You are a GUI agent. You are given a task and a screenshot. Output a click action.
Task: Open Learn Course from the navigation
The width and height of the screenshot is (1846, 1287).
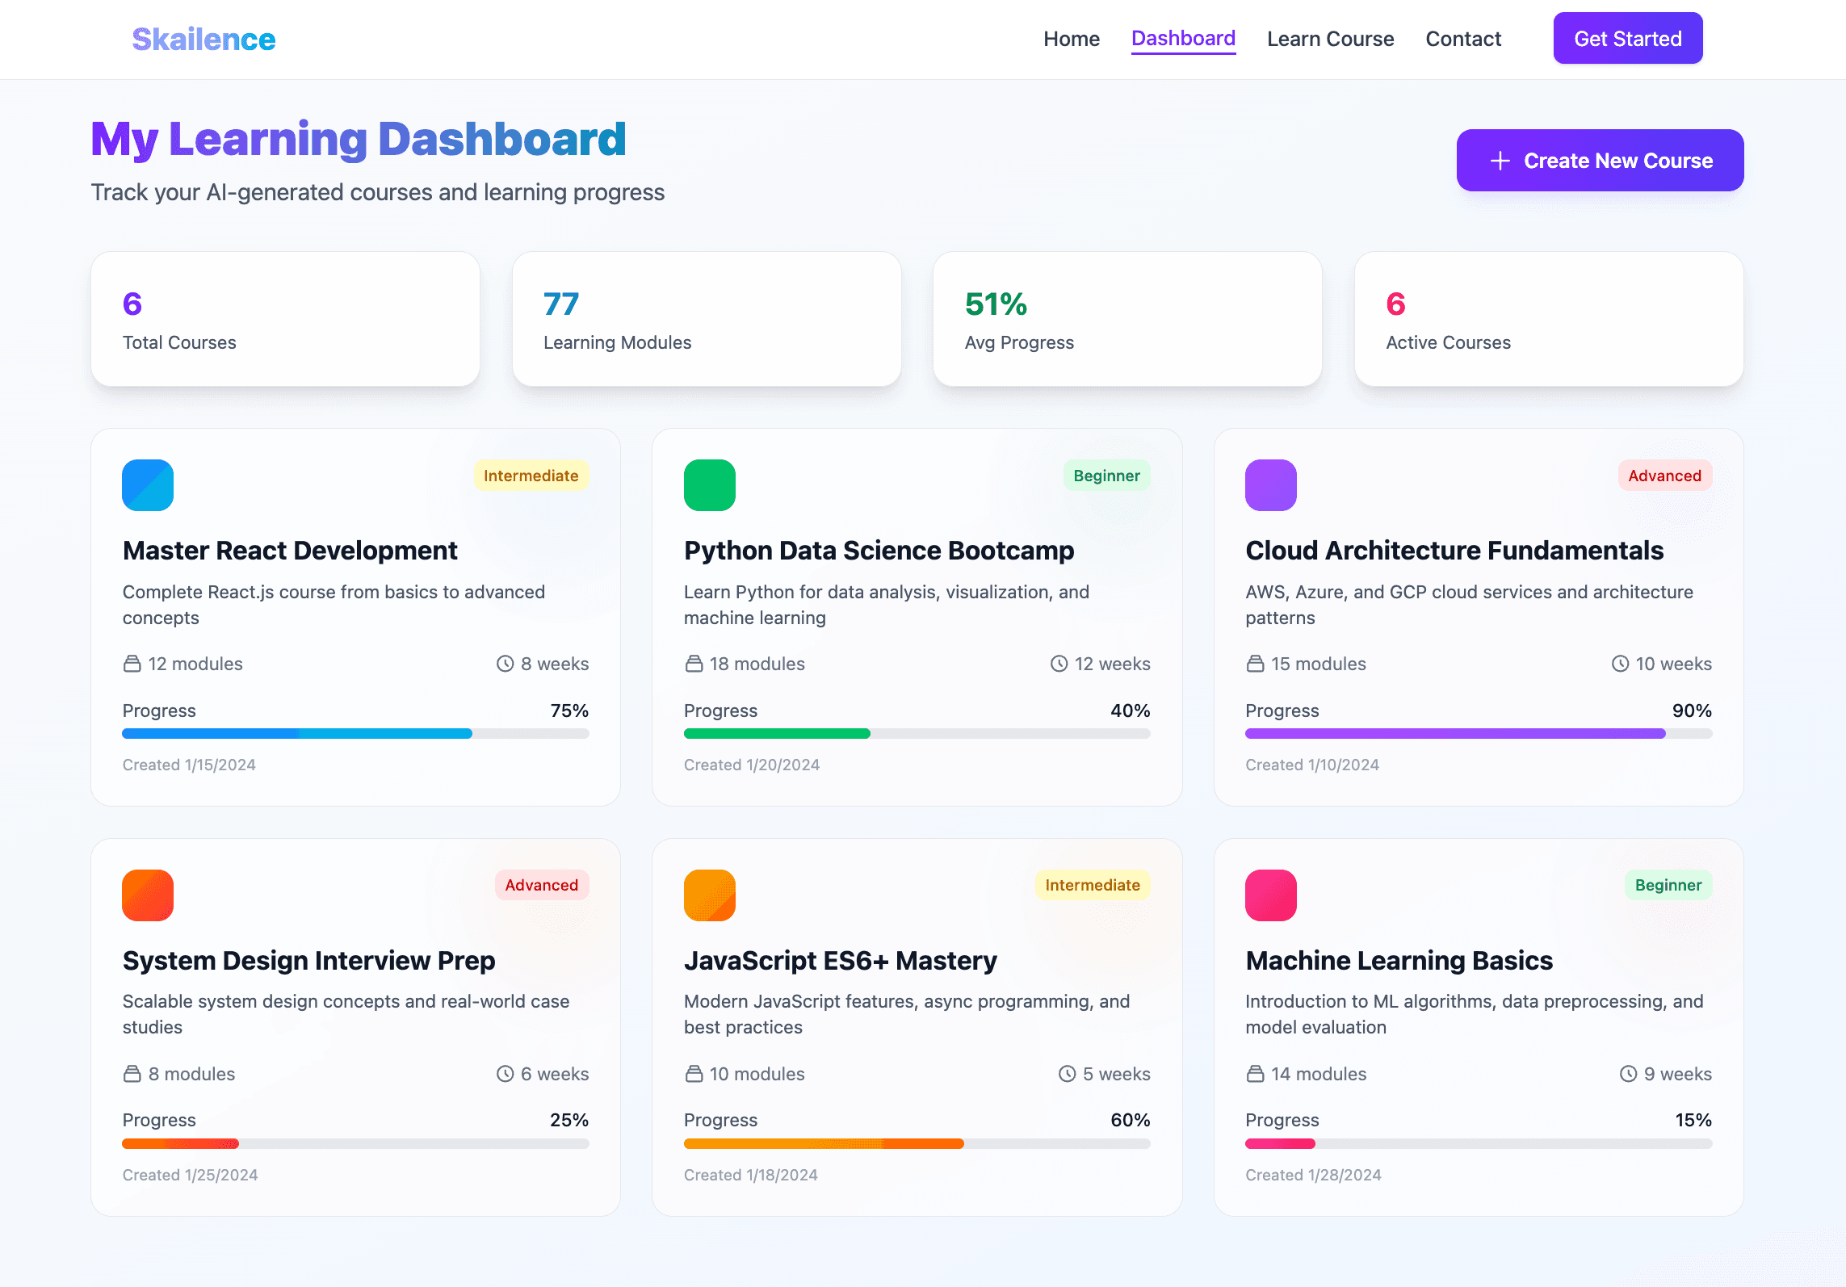coord(1331,38)
